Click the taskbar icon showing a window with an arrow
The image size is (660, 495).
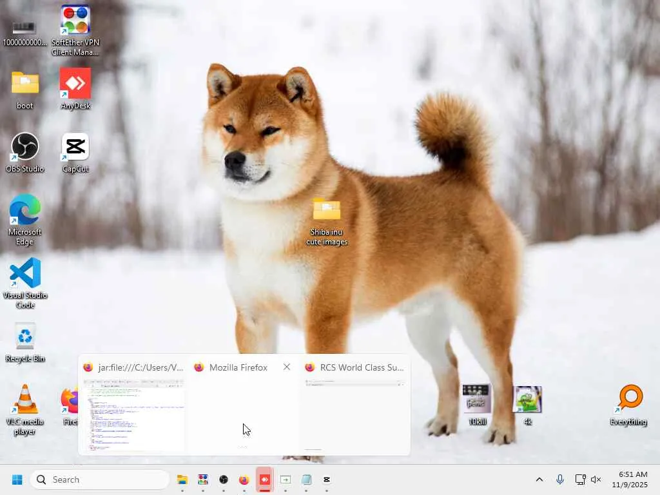286,480
